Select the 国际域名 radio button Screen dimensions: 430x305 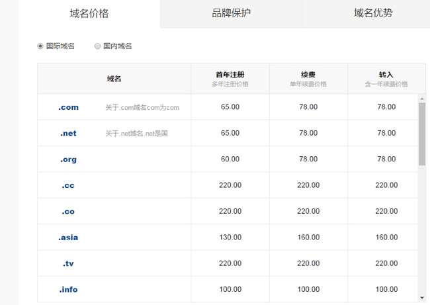pyautogui.click(x=41, y=46)
